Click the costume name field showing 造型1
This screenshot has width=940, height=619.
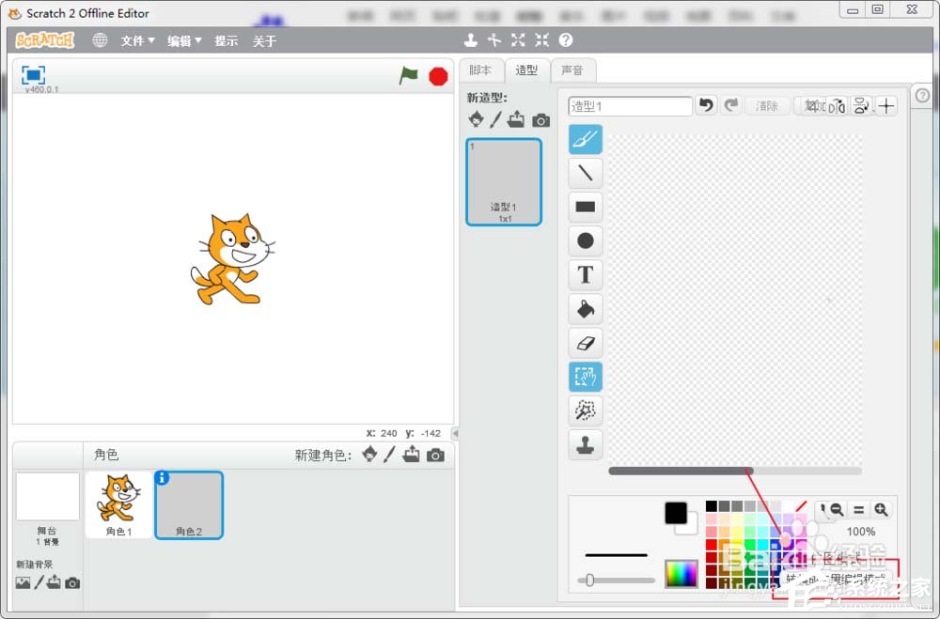point(629,105)
